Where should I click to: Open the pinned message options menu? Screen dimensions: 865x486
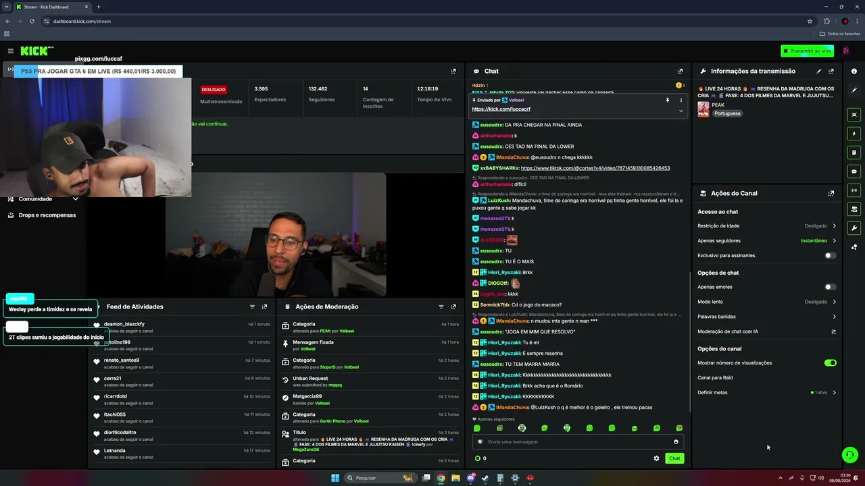(681, 100)
